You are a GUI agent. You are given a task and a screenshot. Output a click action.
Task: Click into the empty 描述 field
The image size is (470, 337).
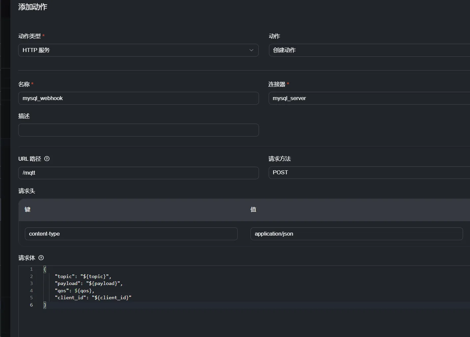138,130
